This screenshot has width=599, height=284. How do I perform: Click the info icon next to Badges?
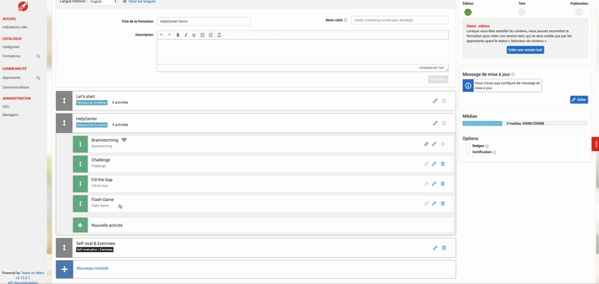coord(487,146)
